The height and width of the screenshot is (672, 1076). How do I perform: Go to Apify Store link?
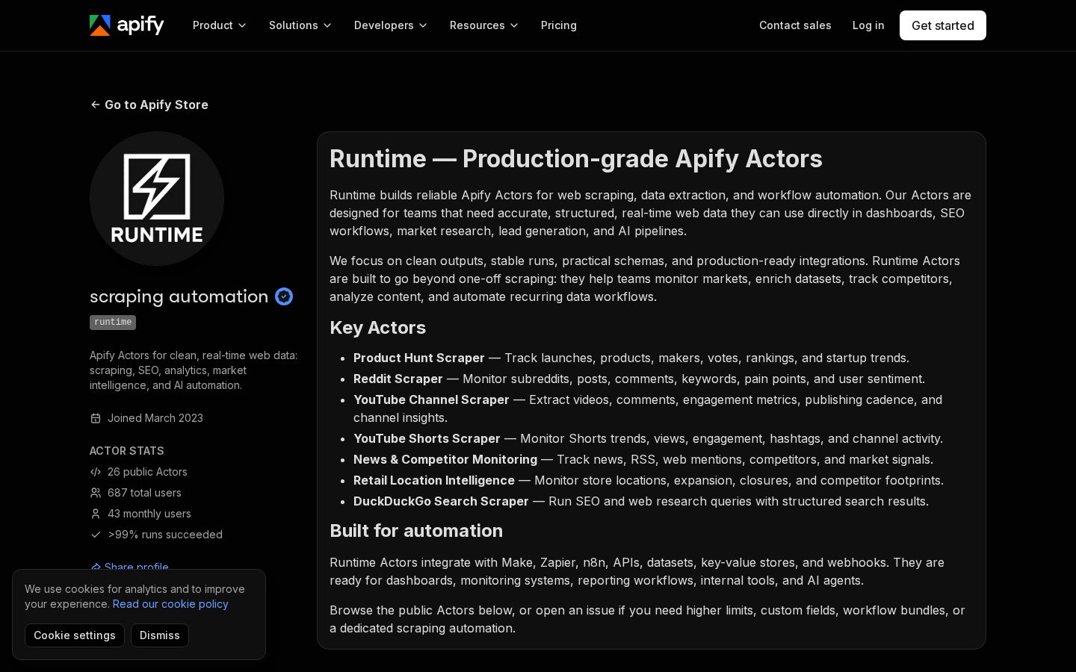click(x=149, y=105)
